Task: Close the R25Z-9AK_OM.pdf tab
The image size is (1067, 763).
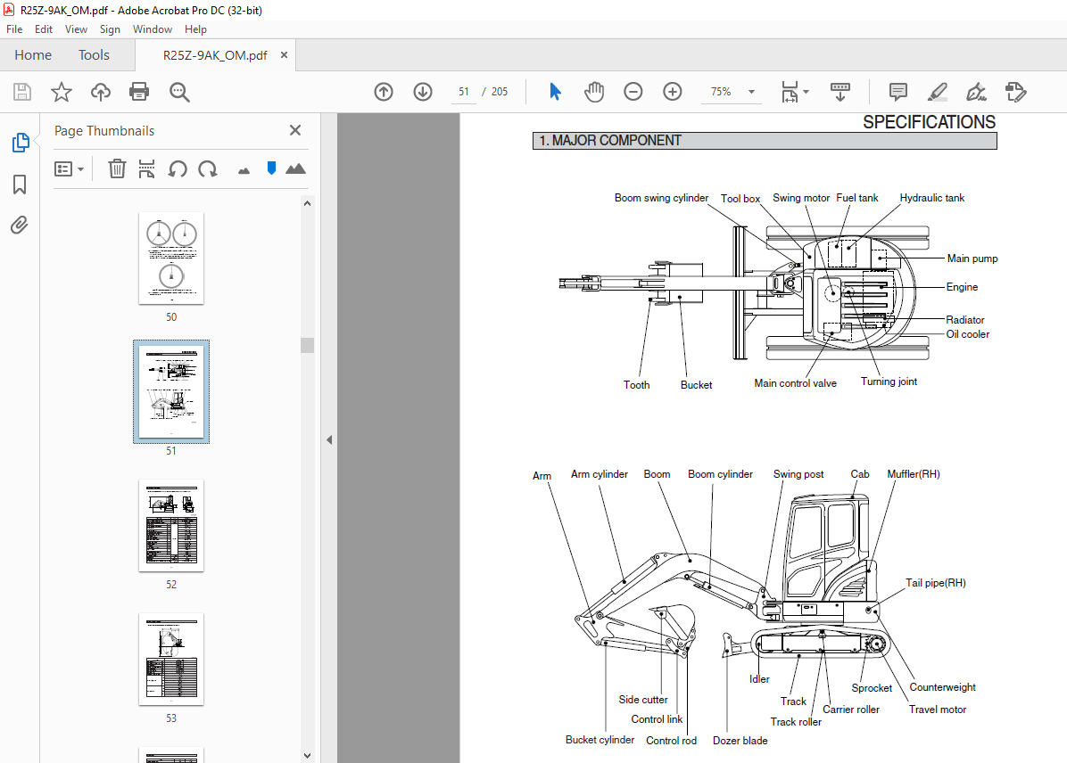Action: click(284, 55)
